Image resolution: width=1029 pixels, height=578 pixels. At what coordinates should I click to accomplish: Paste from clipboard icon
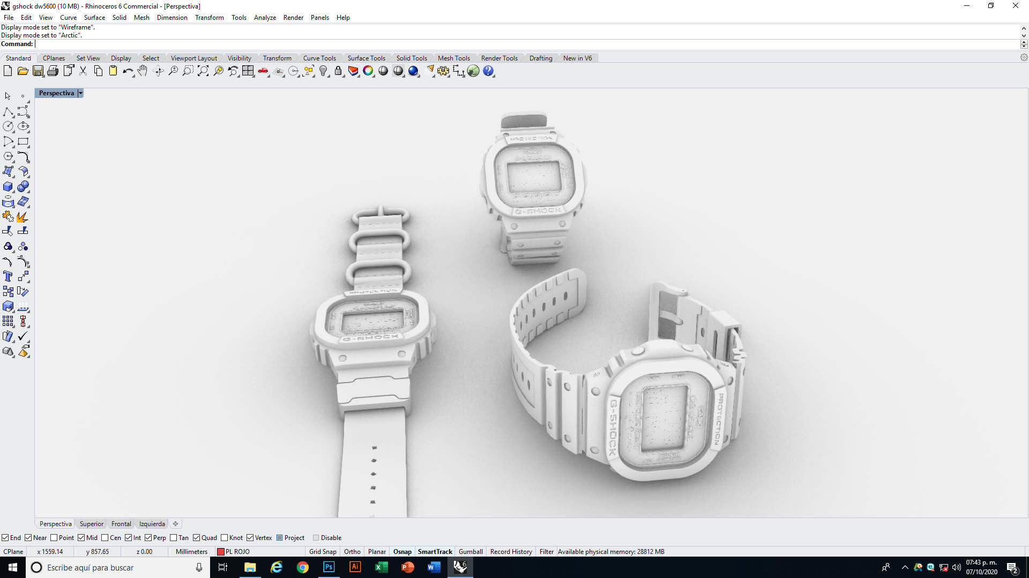coord(113,71)
